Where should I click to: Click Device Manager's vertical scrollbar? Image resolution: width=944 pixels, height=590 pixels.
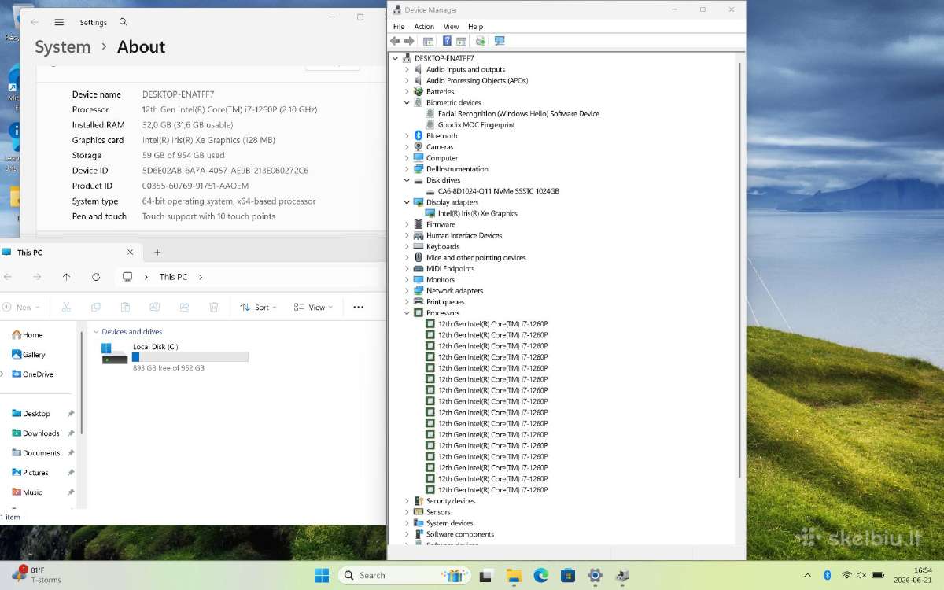(x=739, y=271)
